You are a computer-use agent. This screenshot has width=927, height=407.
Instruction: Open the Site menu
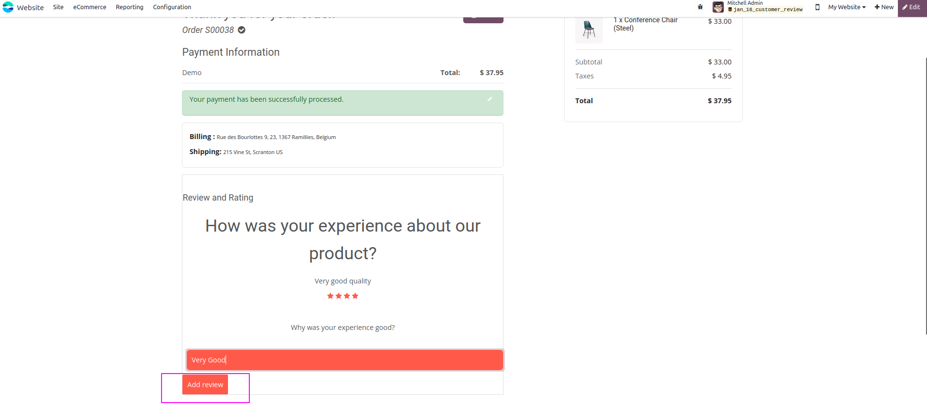58,7
